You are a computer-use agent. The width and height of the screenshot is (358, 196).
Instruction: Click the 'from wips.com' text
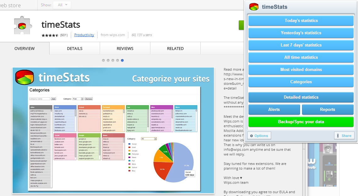(x=113, y=35)
